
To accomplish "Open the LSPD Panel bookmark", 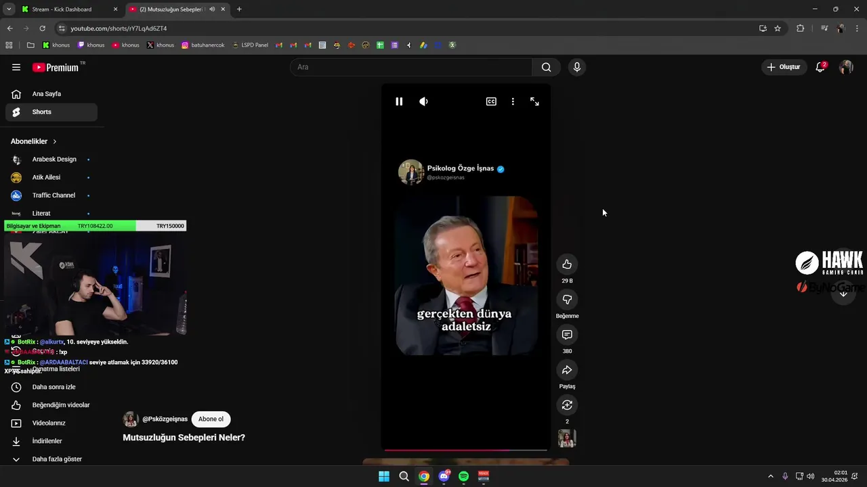I will tap(250, 45).
